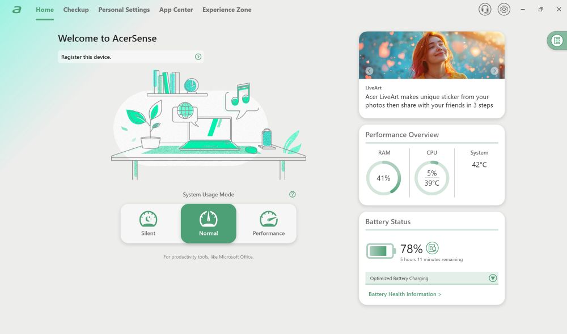
Task: Click the System 42°C temperature value
Action: pyautogui.click(x=479, y=165)
